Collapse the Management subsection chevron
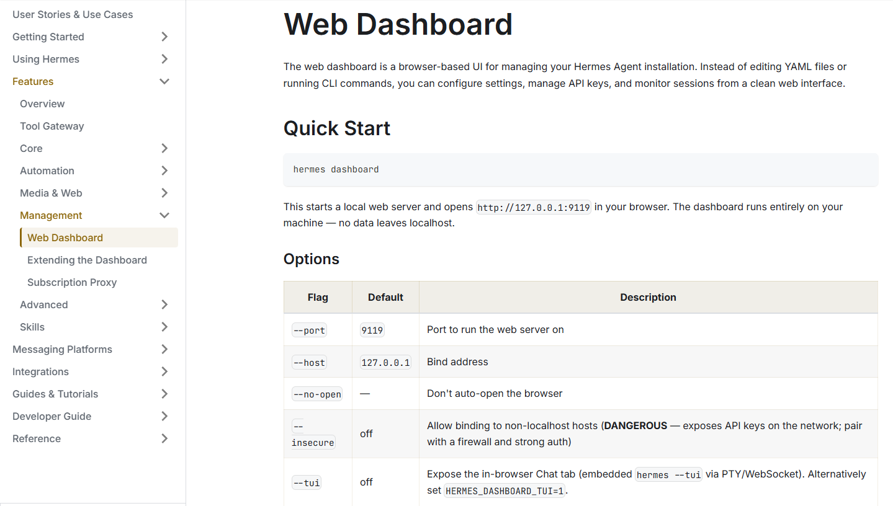Image resolution: width=893 pixels, height=506 pixels. click(164, 215)
